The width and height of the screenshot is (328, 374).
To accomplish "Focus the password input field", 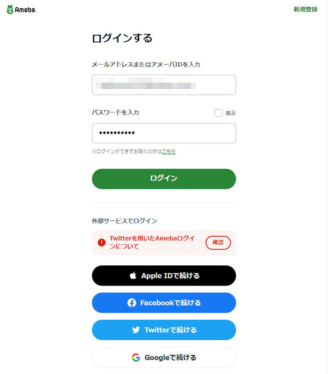I will coord(164,133).
